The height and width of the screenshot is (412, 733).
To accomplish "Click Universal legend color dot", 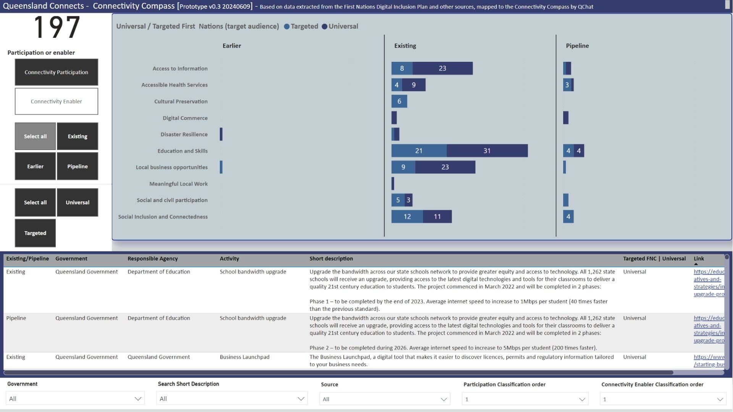I will pyautogui.click(x=325, y=27).
